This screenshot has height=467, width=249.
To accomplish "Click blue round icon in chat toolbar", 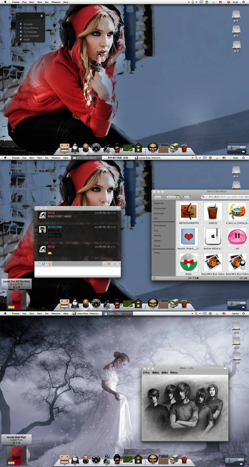I will point(43,264).
